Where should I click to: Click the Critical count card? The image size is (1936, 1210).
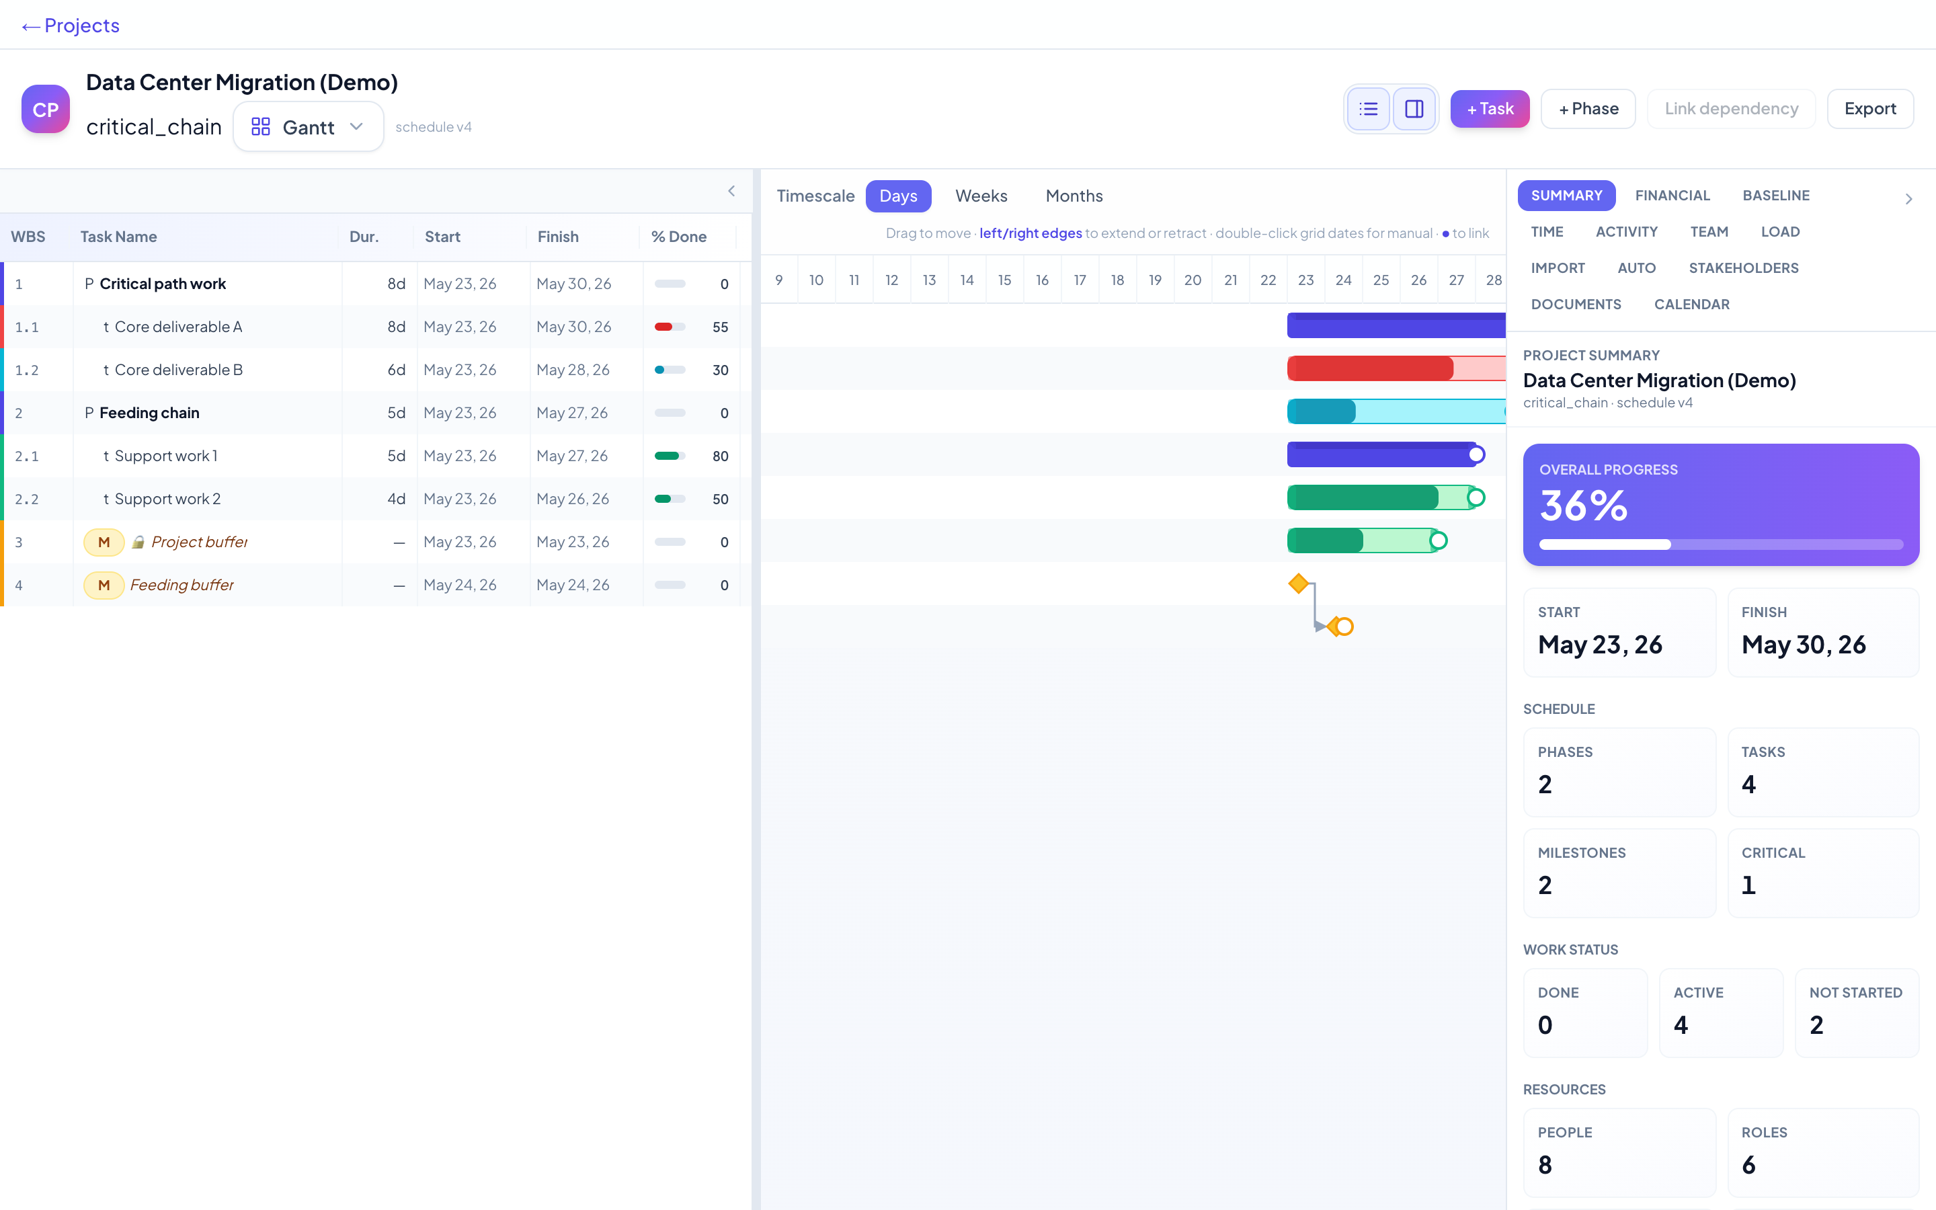[x=1823, y=874]
